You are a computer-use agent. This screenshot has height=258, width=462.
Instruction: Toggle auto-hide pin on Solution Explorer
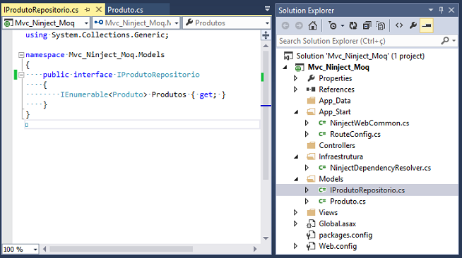click(x=441, y=10)
